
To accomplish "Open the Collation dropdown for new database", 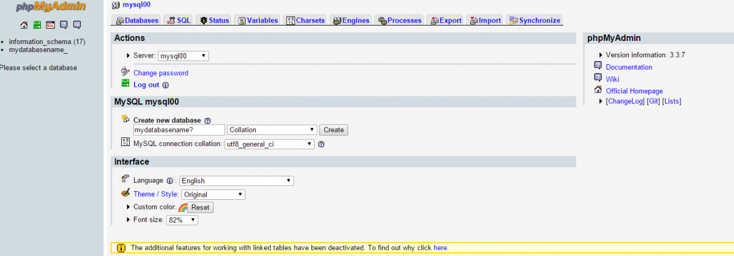I will click(x=272, y=130).
